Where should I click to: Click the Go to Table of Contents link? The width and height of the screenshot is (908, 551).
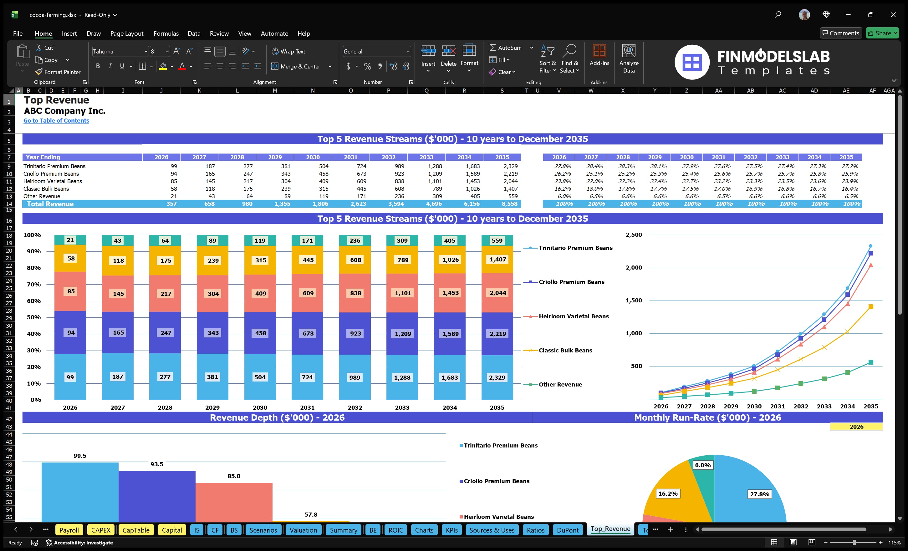56,120
